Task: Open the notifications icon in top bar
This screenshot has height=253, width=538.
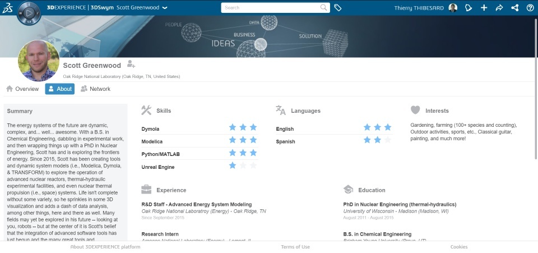Action: coord(469,7)
